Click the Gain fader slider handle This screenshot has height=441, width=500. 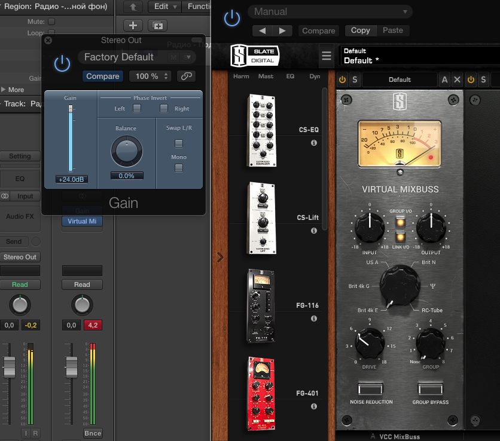[x=71, y=109]
